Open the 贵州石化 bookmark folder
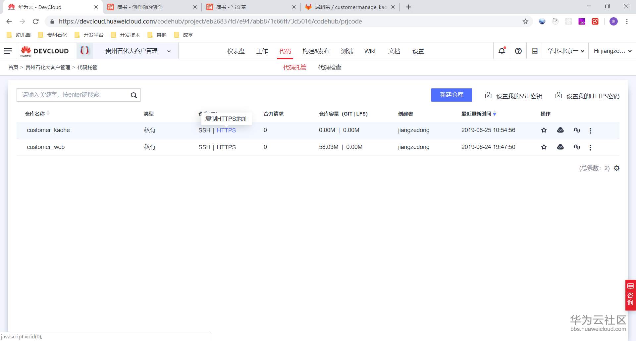Viewport: 636px width, 341px height. coord(53,35)
